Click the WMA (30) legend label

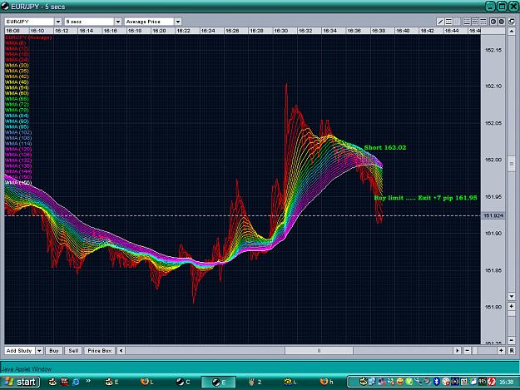pyautogui.click(x=17, y=65)
